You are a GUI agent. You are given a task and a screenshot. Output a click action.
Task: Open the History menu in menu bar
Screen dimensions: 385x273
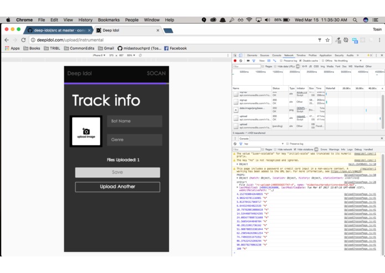tap(85, 20)
